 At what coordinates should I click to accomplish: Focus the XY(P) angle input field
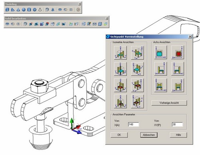[x=177, y=125]
